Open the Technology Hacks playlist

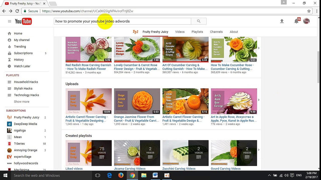[x=27, y=95]
